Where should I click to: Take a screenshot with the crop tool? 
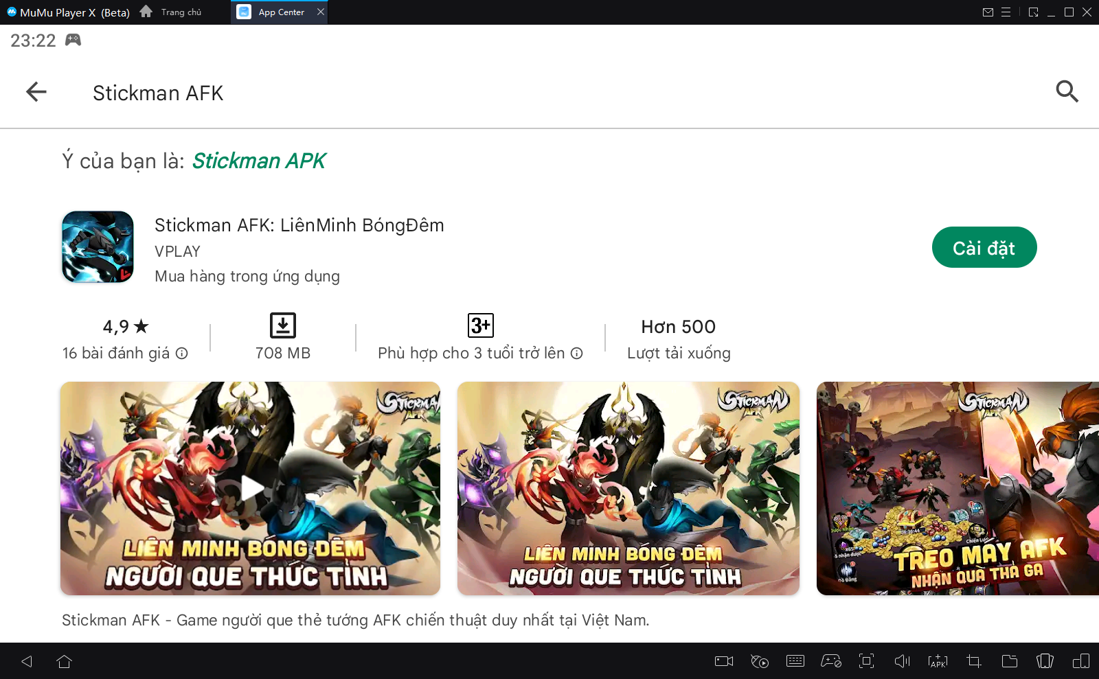tap(973, 661)
